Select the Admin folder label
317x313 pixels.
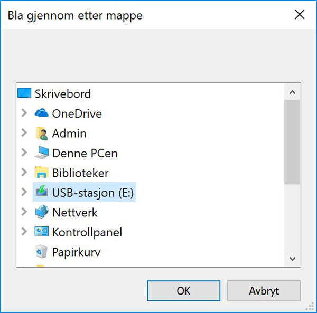click(69, 134)
